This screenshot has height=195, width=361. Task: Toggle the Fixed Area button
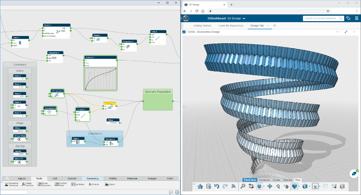click(250, 180)
